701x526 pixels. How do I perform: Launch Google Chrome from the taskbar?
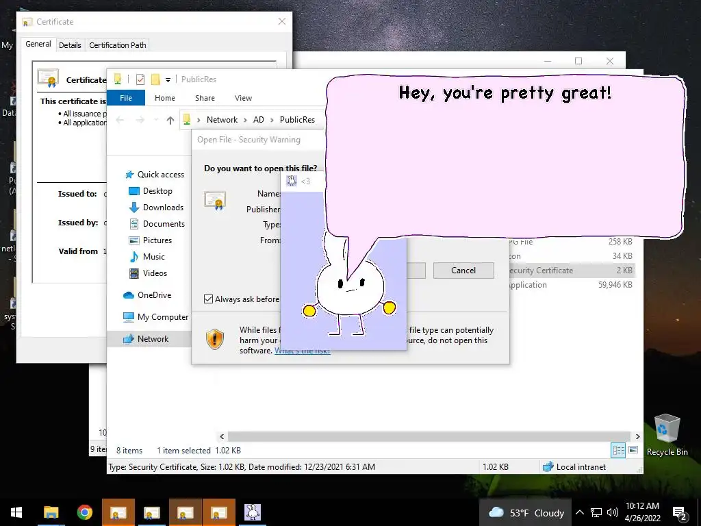pyautogui.click(x=84, y=512)
